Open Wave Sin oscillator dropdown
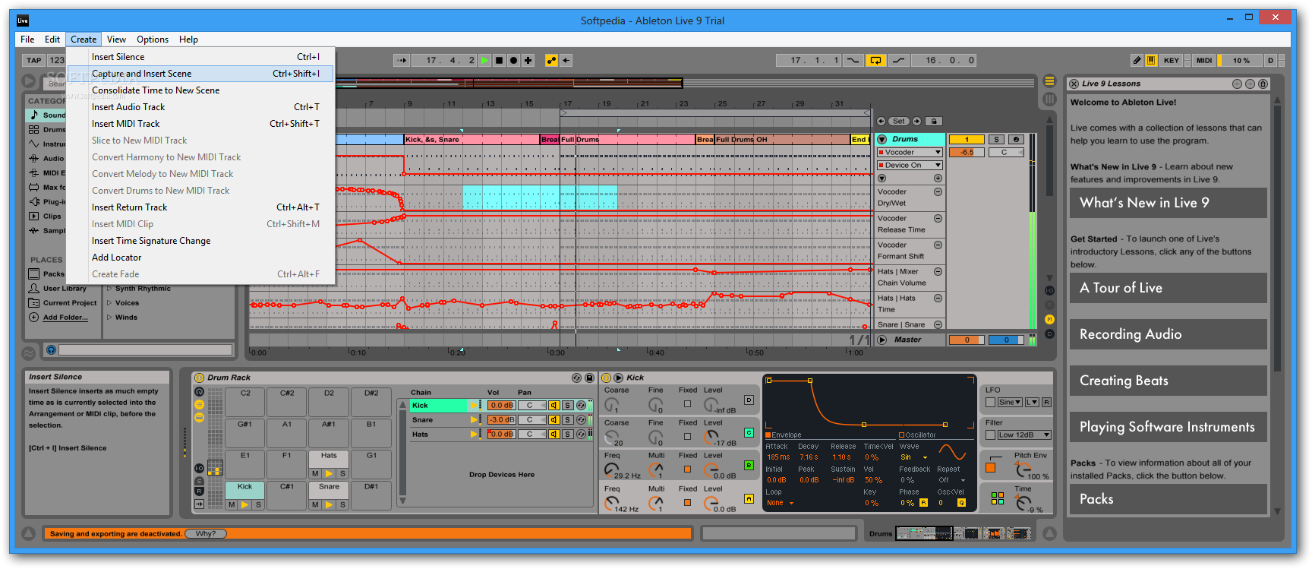This screenshot has height=569, width=1312. (x=914, y=457)
